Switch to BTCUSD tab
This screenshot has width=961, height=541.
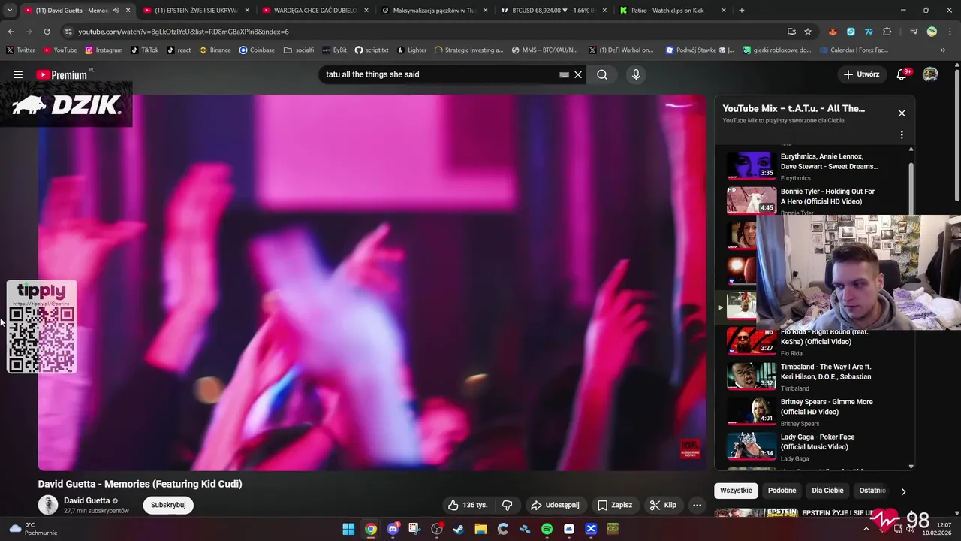click(553, 11)
